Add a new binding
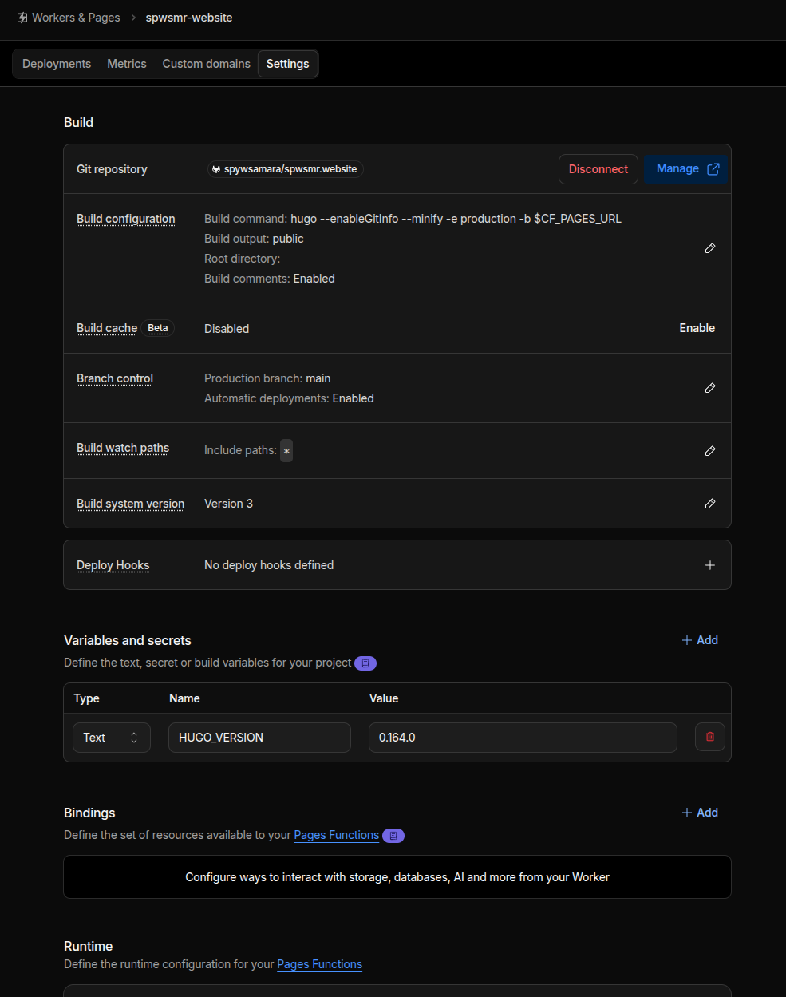 click(700, 813)
